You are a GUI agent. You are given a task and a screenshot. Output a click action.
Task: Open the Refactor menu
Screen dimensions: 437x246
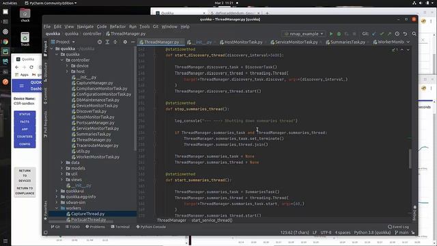117,27
